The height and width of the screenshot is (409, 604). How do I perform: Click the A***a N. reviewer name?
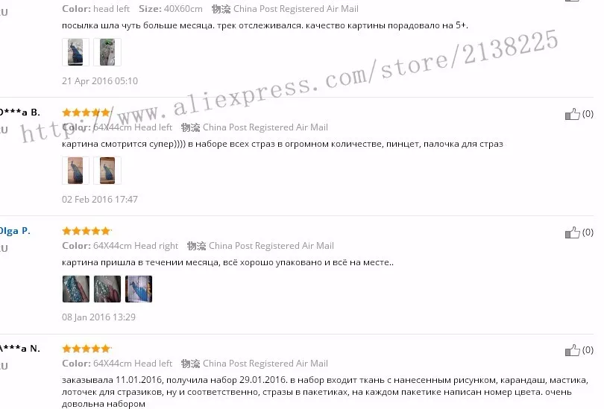[x=19, y=349]
